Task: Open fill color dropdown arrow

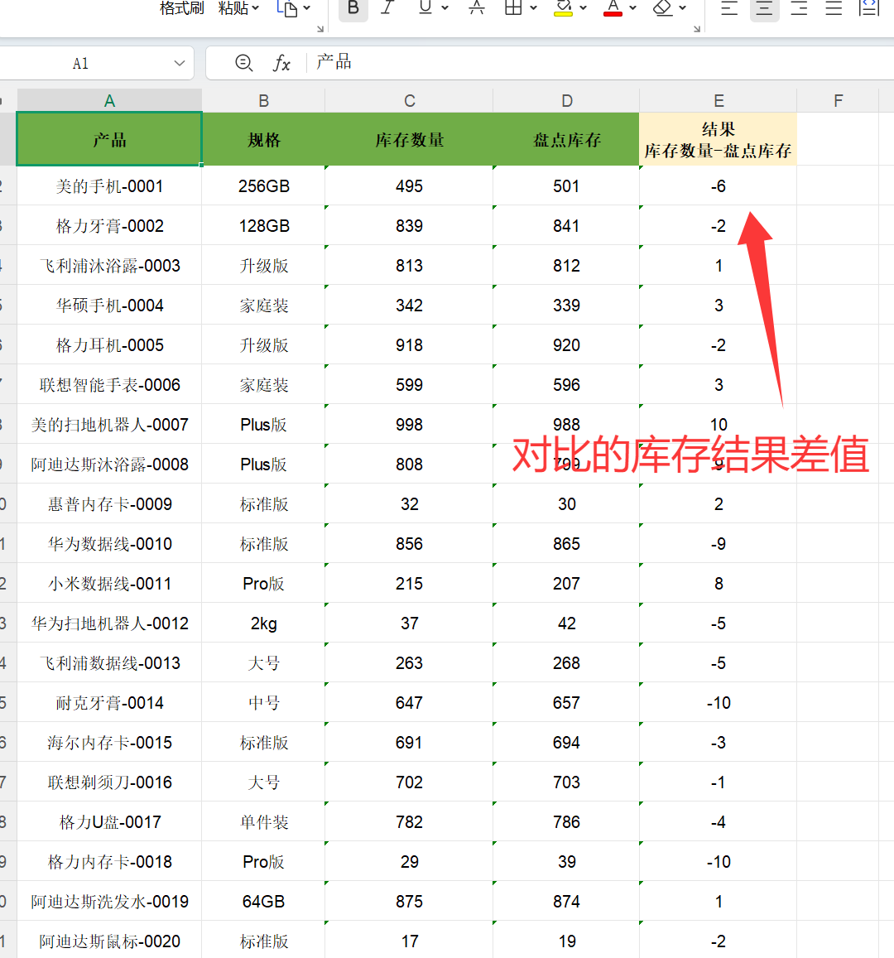Action: [x=584, y=8]
